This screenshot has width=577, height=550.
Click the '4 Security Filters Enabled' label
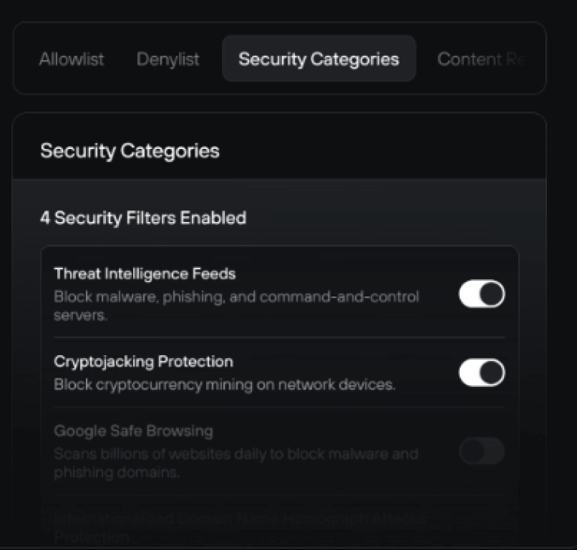click(143, 218)
